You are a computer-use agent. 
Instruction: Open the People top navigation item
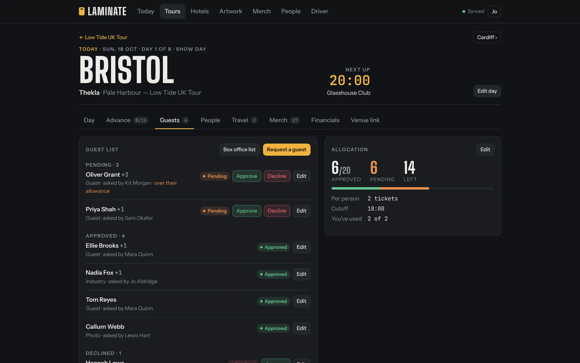point(291,11)
